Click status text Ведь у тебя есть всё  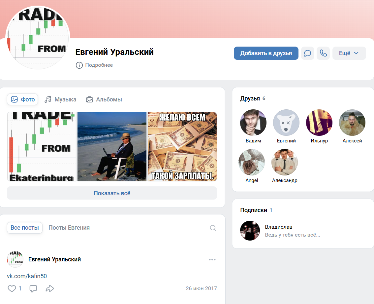point(293,235)
